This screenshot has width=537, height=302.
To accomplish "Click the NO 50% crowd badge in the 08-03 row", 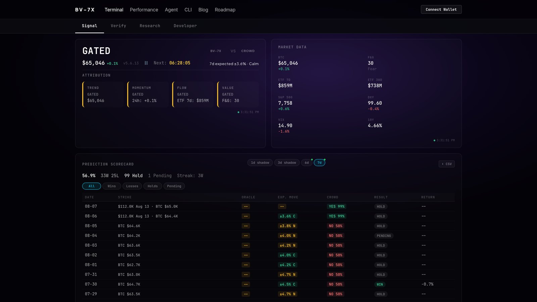I will point(336,245).
